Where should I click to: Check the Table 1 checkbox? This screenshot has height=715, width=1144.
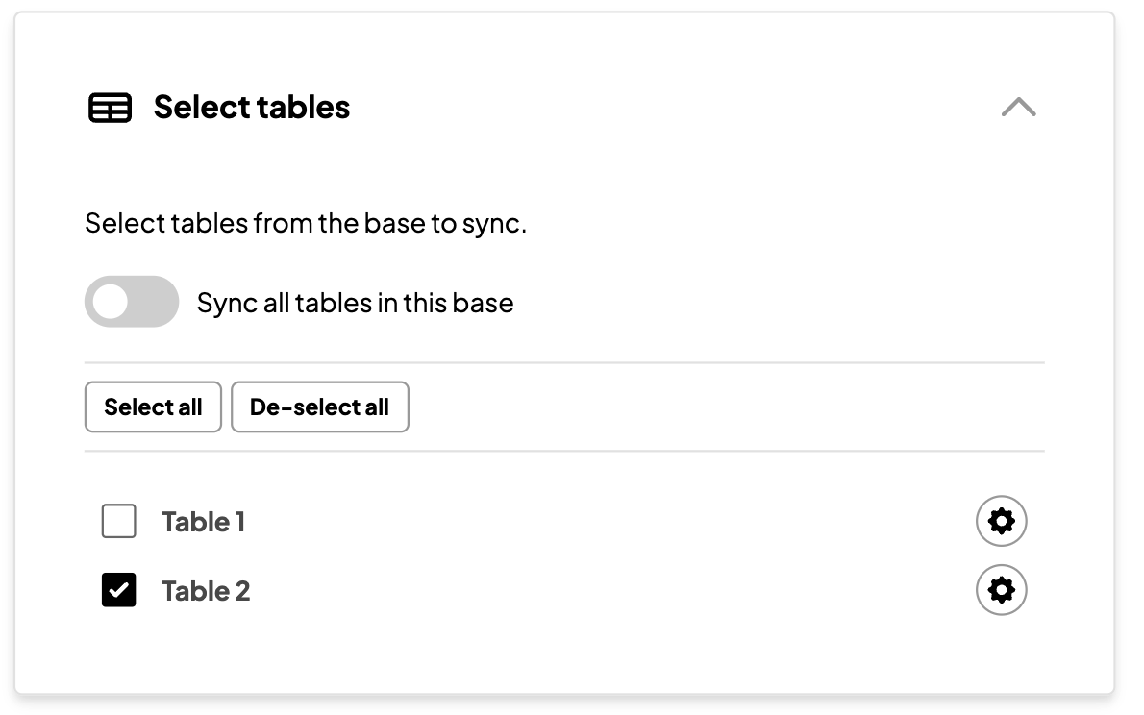tap(118, 521)
